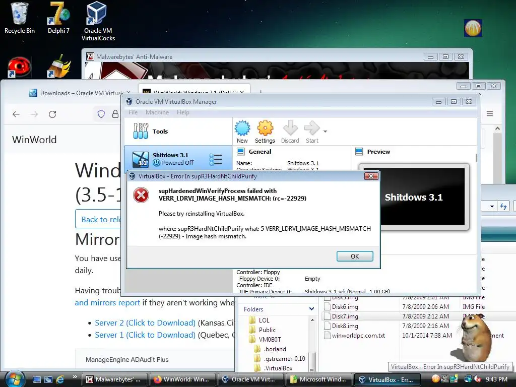Click OK in the VirtualBox error dialog

pyautogui.click(x=355, y=256)
